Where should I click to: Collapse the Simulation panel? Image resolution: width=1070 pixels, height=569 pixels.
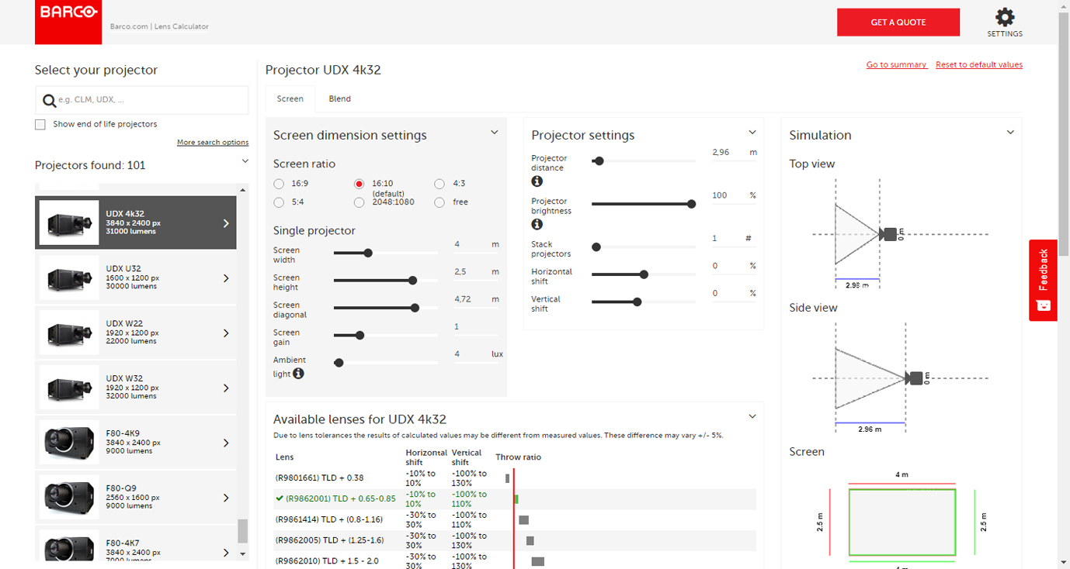tap(1010, 133)
